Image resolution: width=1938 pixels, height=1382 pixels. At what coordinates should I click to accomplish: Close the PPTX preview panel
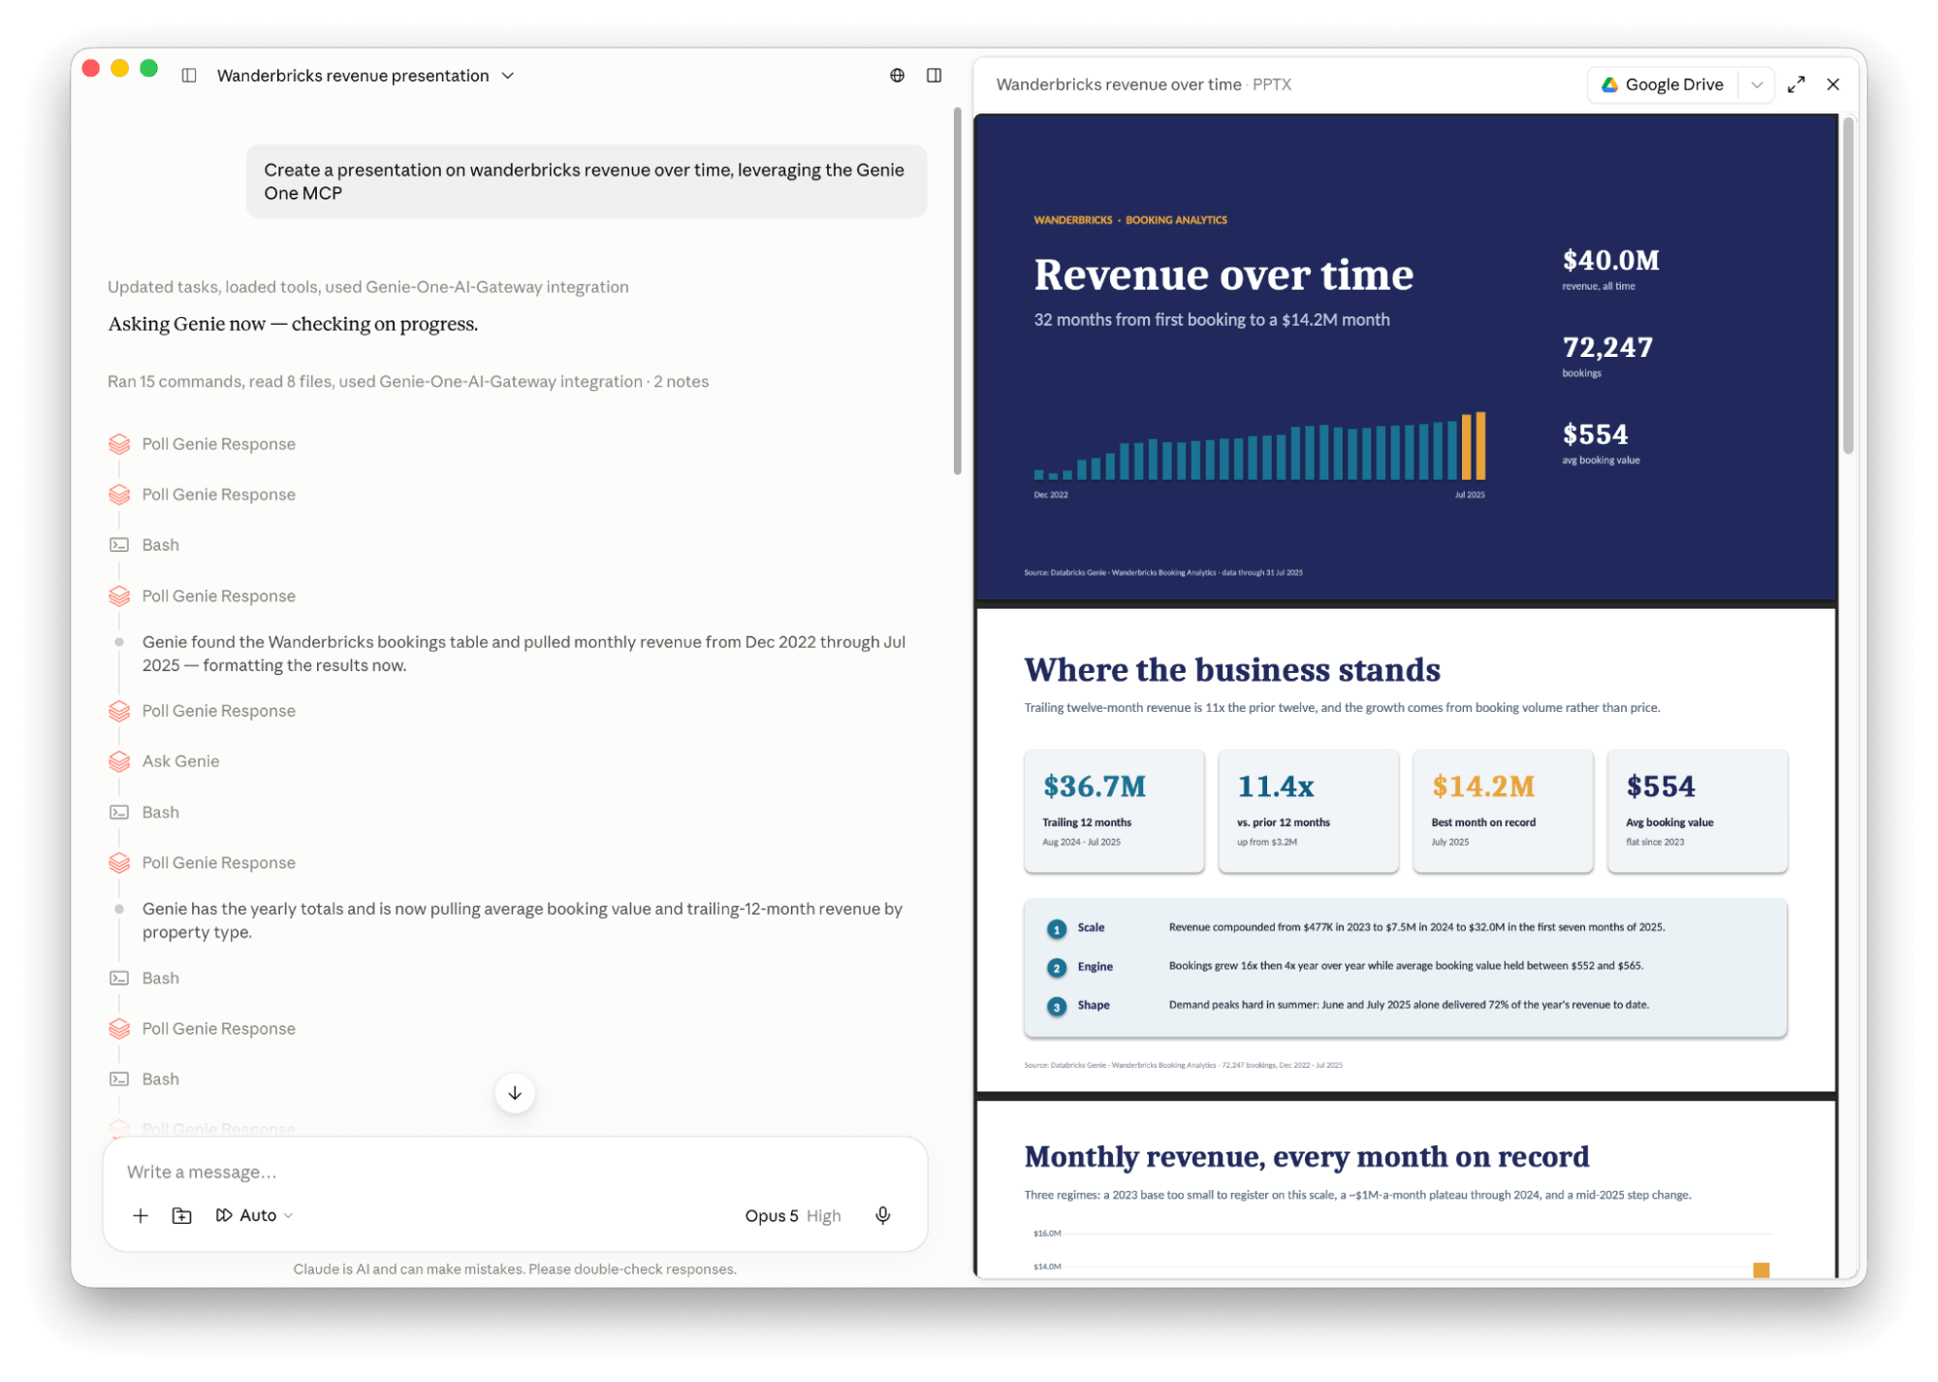[1832, 84]
